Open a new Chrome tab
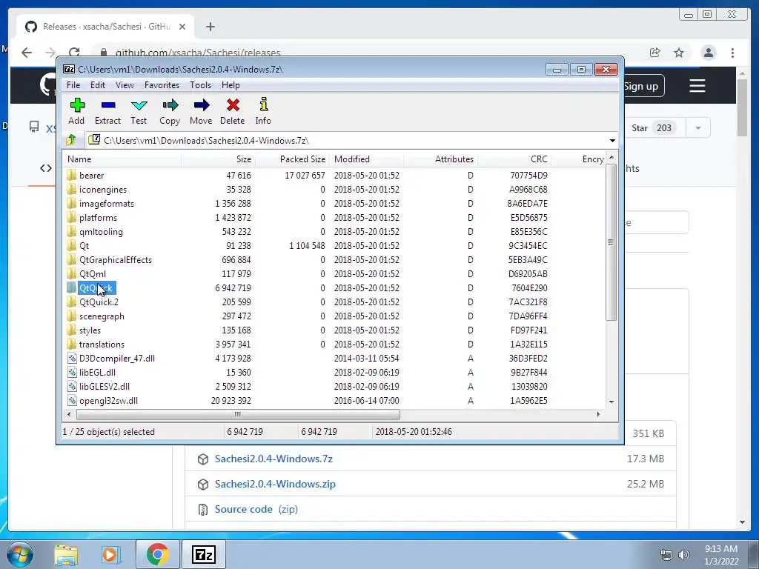Screen dimensions: 759x569 [x=210, y=27]
